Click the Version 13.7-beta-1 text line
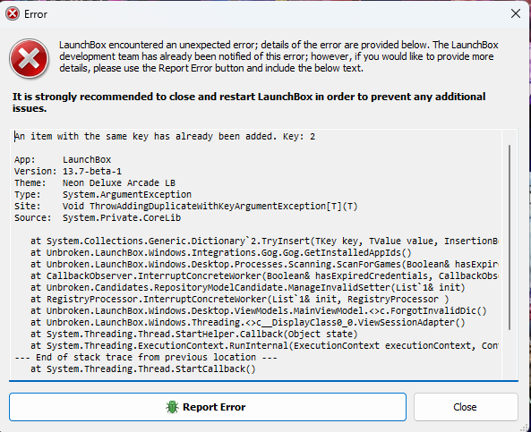Screen dimensions: 531x432 pos(68,171)
